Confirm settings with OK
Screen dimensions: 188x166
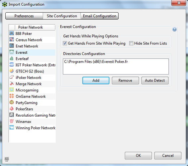(x=138, y=156)
